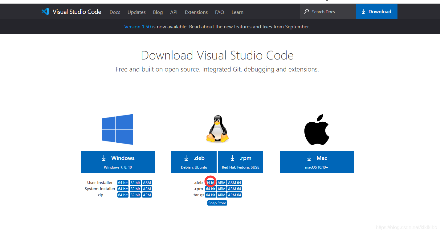Download System Installer 32 bit

(135, 189)
